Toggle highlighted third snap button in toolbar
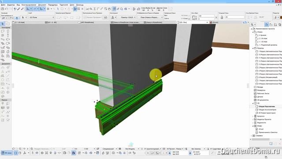 (x=42, y=9)
